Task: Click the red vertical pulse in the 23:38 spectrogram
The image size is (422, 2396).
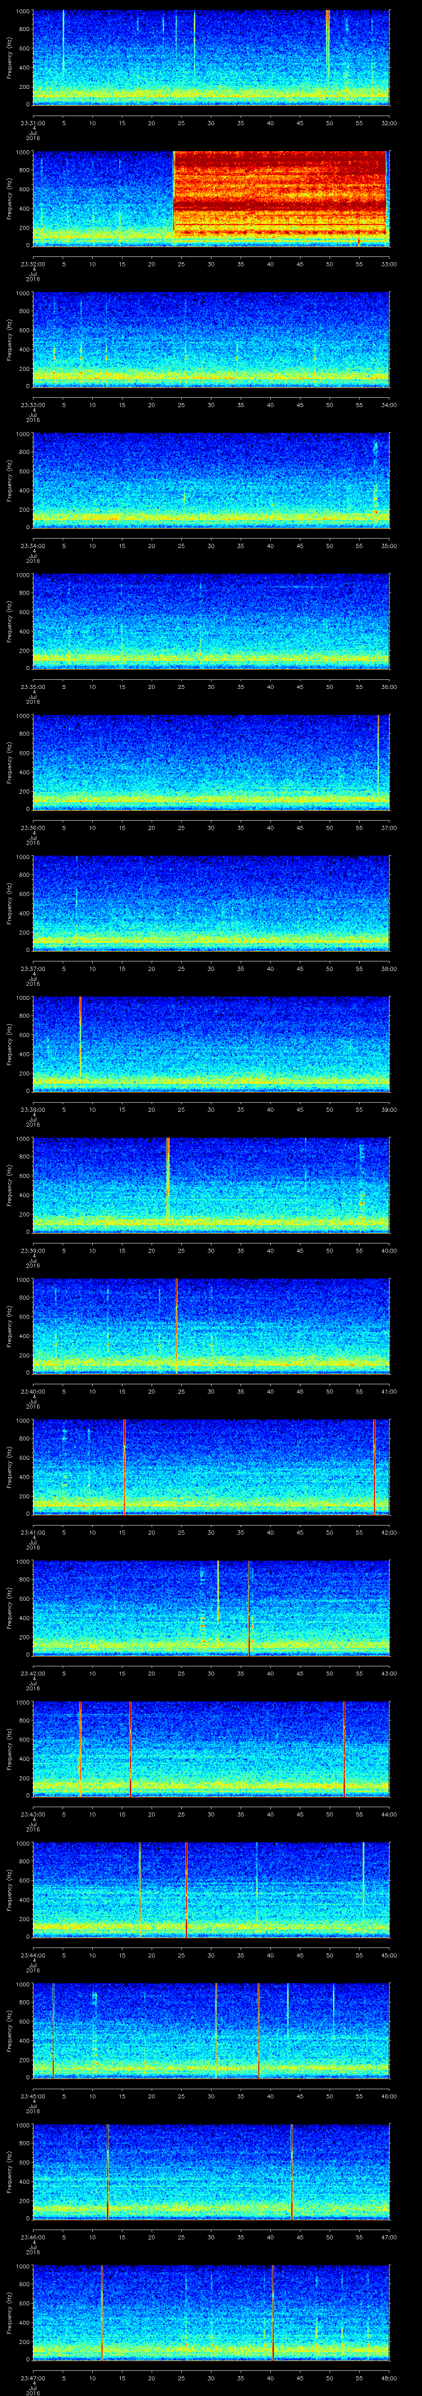Action: (x=81, y=1037)
